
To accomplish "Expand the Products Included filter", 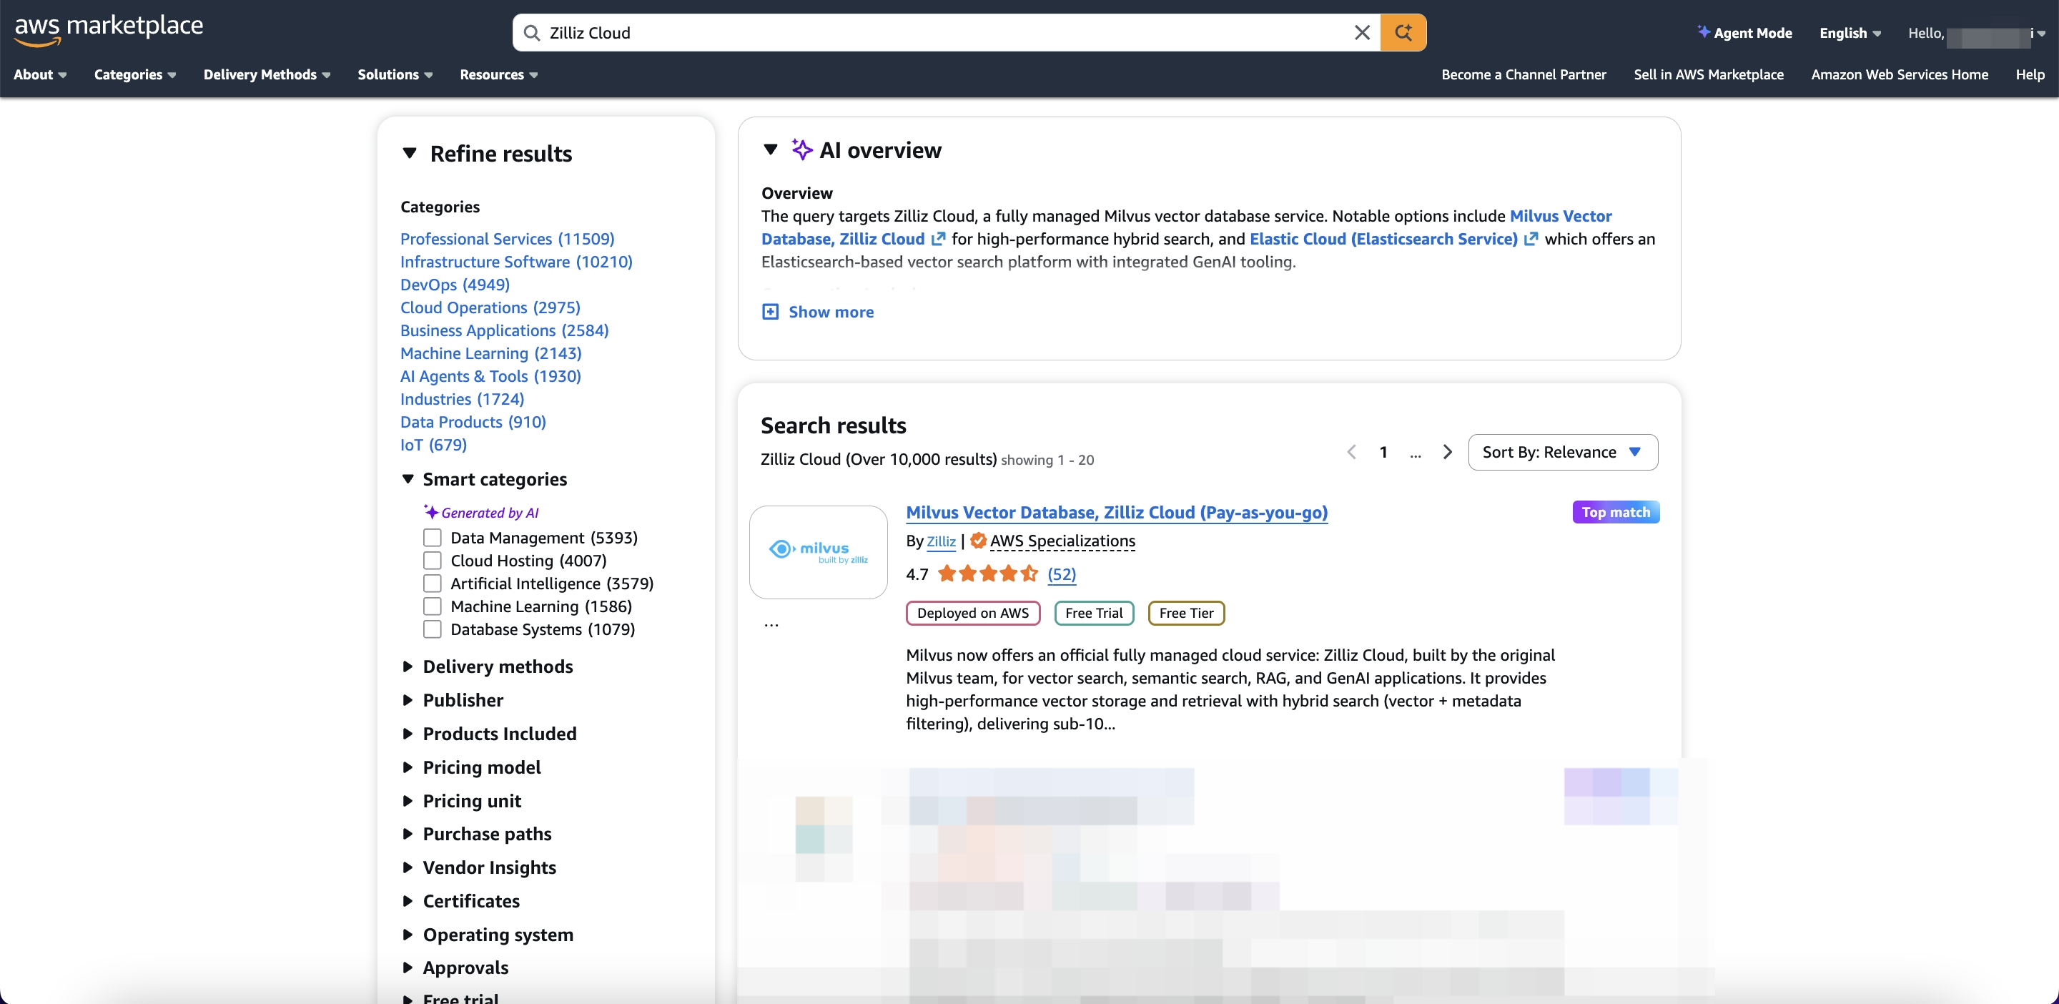I will [x=490, y=734].
